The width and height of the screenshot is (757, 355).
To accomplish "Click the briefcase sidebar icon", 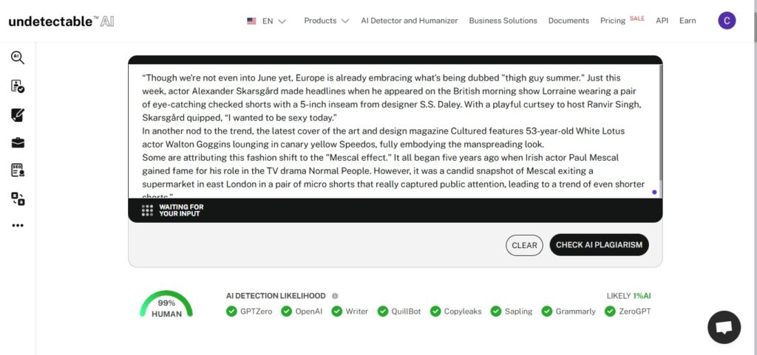I will [18, 142].
